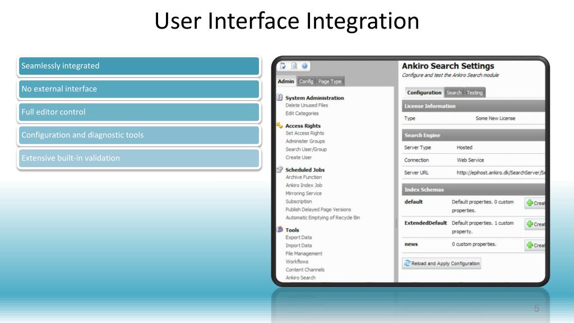The image size is (574, 323).
Task: Open Automatic Emptying of Recycle Bin
Action: [x=322, y=217]
